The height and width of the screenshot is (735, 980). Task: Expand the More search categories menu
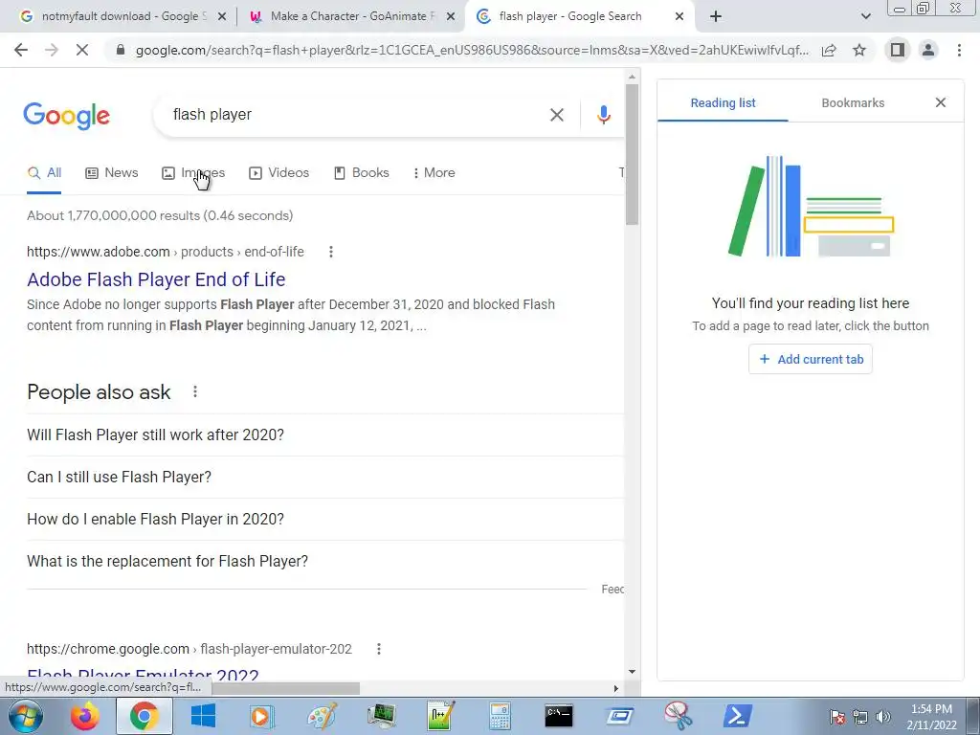[434, 173]
